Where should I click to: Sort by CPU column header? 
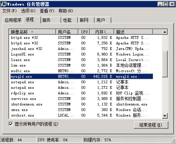pyautogui.click(x=84, y=32)
